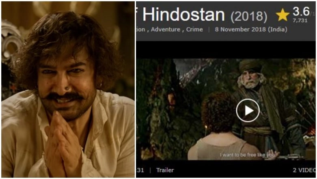Viewport: 317px width, 179px height.
Task: Click the separator bar before the release date
Action: [209, 30]
